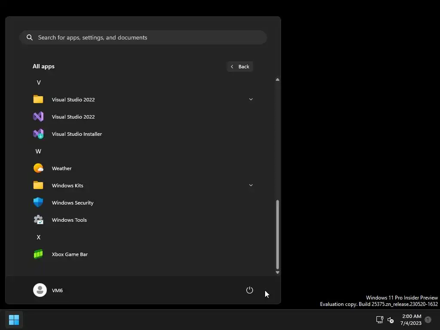Screen dimensions: 440x330
Task: Click the Windows Security shield icon
Action: pyautogui.click(x=38, y=202)
